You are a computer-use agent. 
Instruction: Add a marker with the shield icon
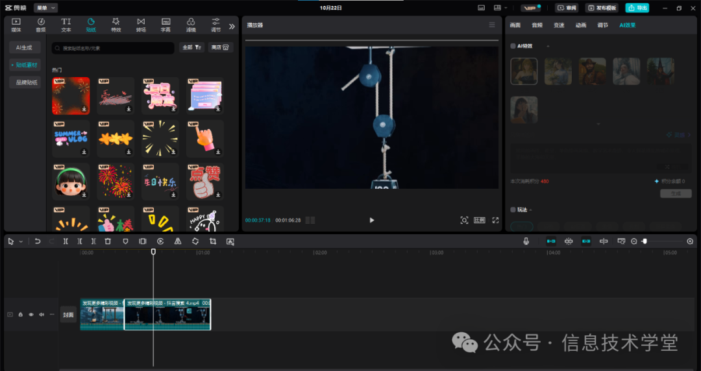pos(126,241)
